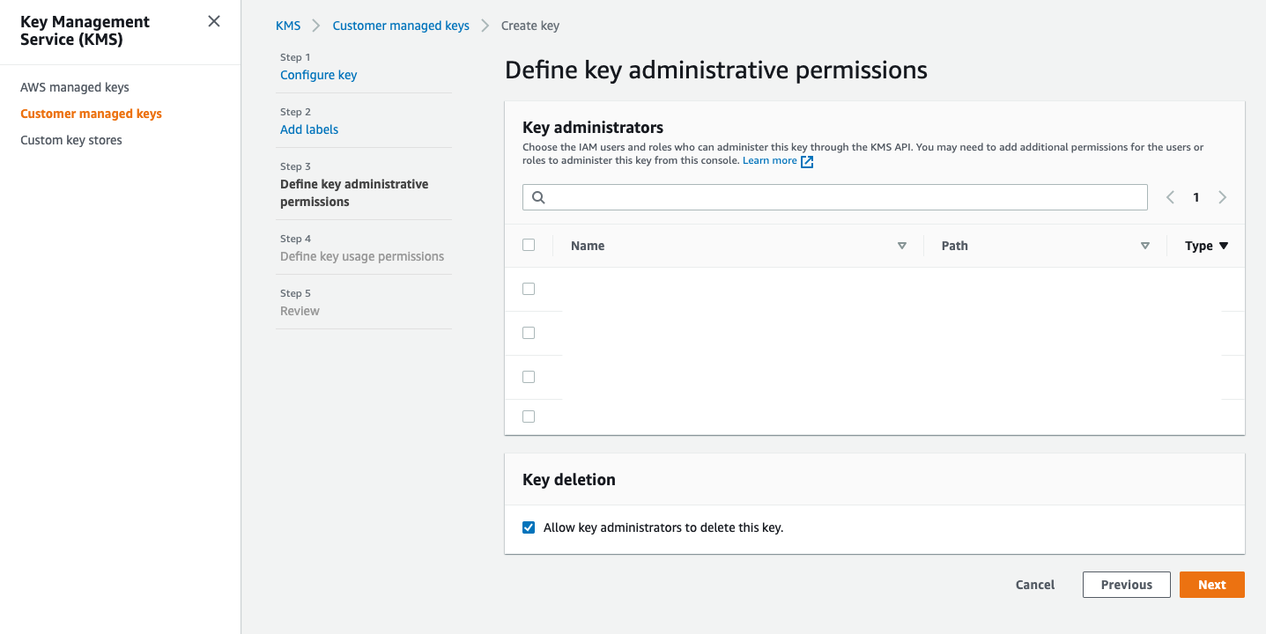Open the Learn more external link icon
This screenshot has width=1266, height=634.
click(807, 161)
